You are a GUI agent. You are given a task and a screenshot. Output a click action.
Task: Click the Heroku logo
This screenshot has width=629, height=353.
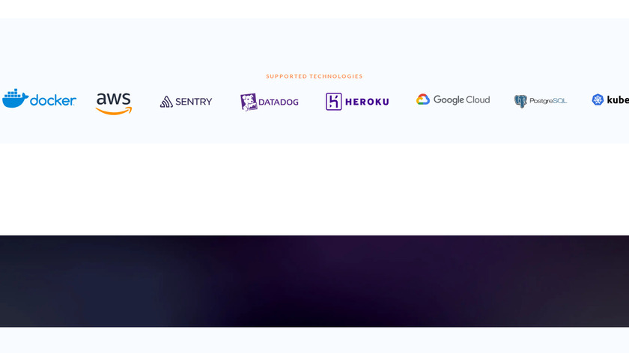pyautogui.click(x=357, y=102)
